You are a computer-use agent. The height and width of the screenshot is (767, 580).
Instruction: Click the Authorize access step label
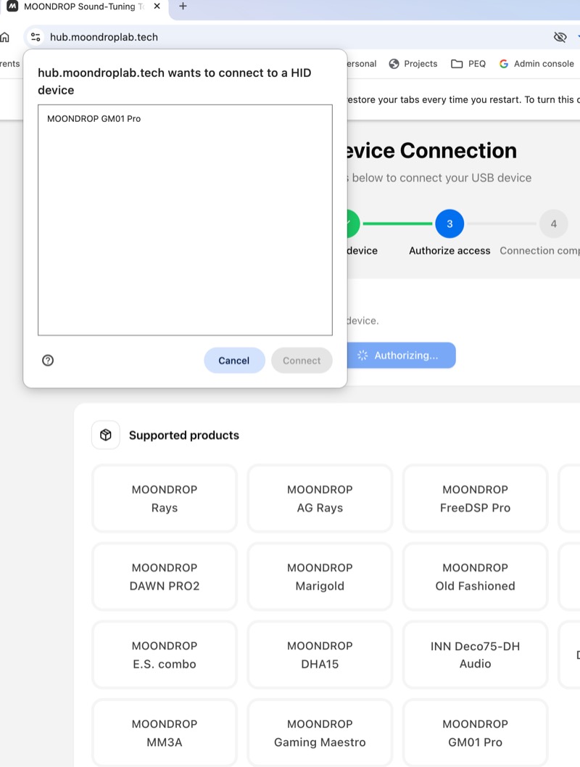coord(449,250)
